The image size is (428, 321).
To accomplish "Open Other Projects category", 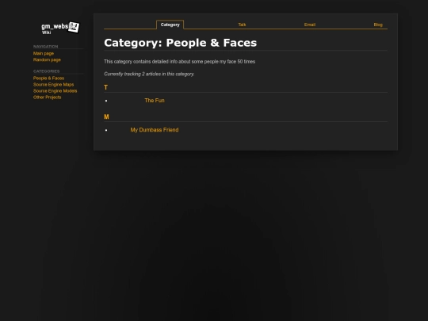I will [x=48, y=97].
